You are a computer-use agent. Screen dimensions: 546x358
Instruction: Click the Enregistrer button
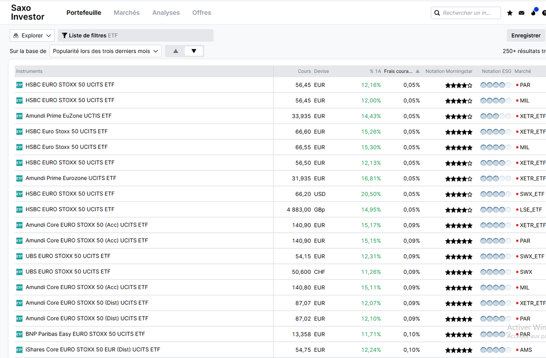pyautogui.click(x=526, y=35)
